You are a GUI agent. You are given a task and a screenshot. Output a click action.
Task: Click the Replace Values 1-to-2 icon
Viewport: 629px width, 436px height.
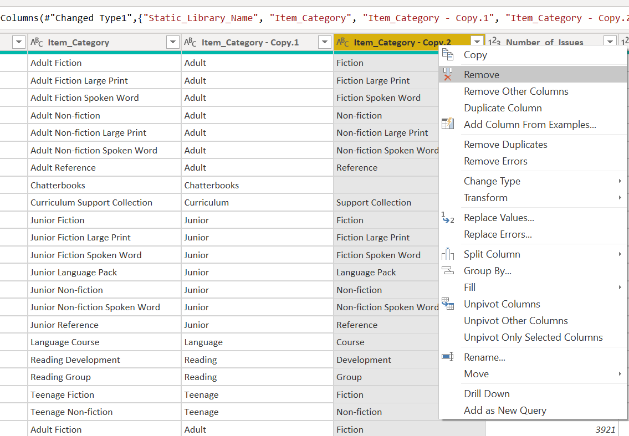coord(448,218)
